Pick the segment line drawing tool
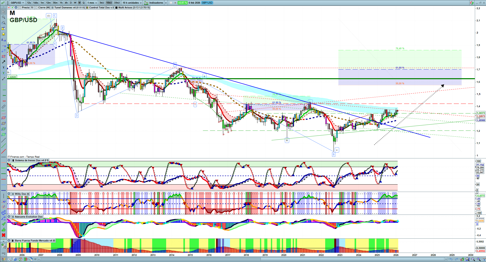This screenshot has height=262, width=486. click(4, 79)
